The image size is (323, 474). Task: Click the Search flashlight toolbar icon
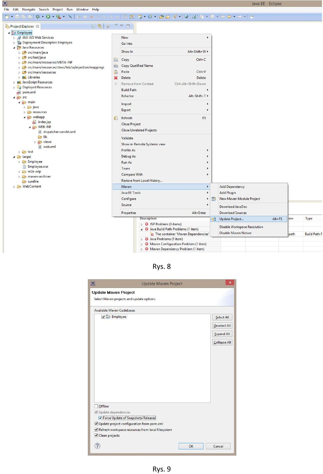coord(174,17)
